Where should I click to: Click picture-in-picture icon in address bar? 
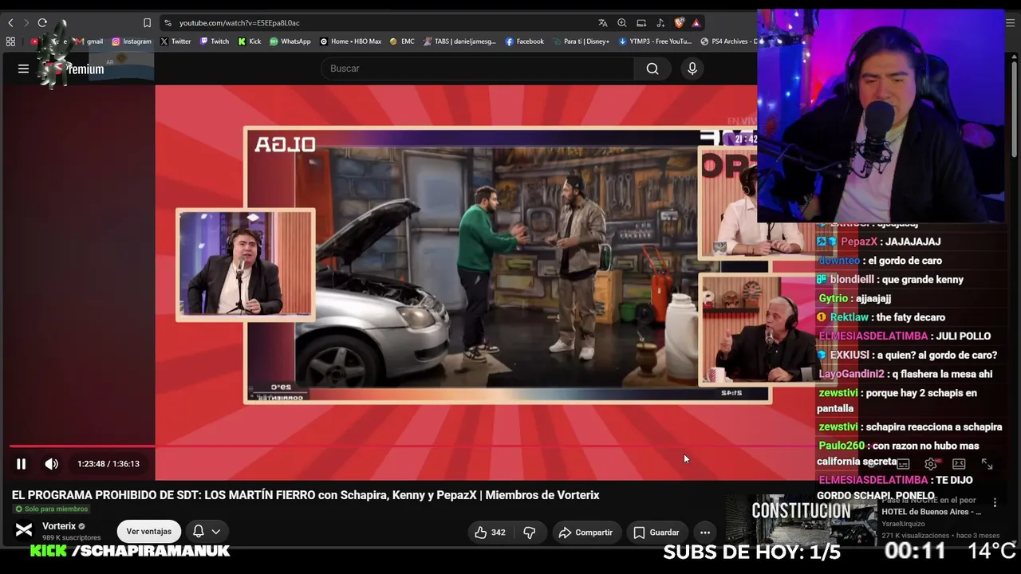pyautogui.click(x=641, y=23)
